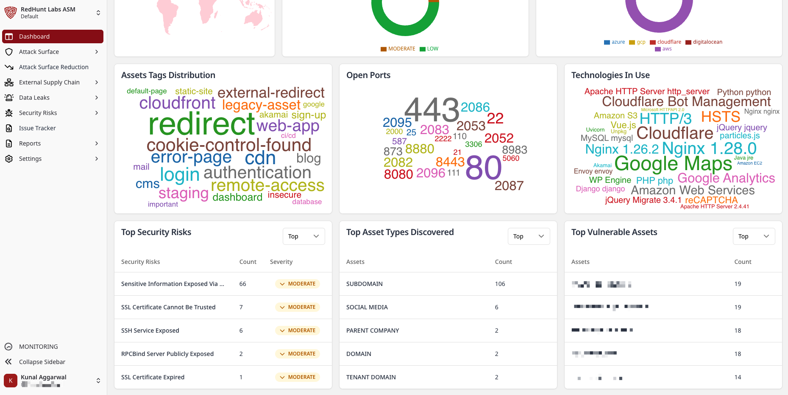This screenshot has width=788, height=395.
Task: Click the Reports document icon
Action: 9,143
